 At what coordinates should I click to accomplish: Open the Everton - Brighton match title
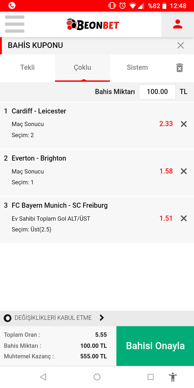tap(39, 158)
